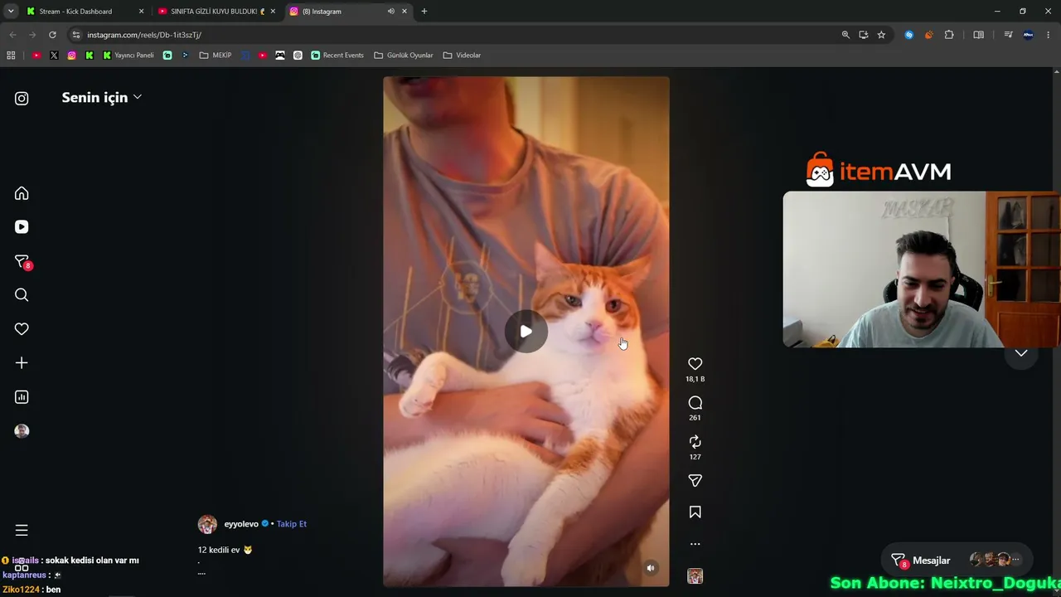Open sidebar Messages icon with the red badge
This screenshot has height=597, width=1061.
pos(22,262)
